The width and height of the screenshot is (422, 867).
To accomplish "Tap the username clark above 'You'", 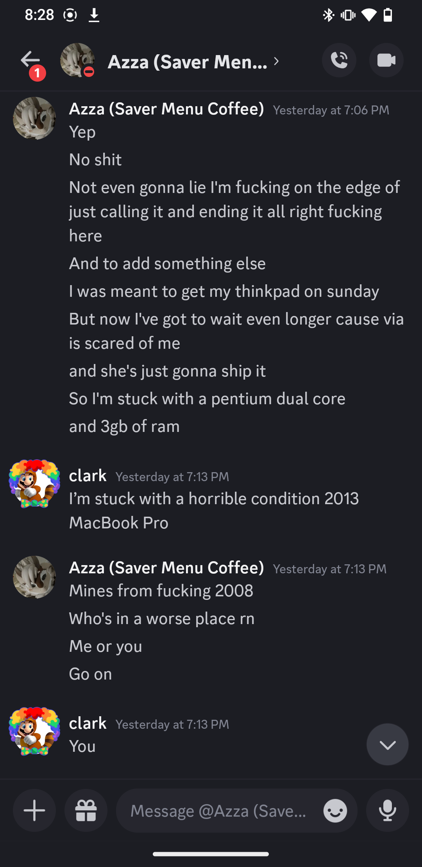I will click(88, 723).
